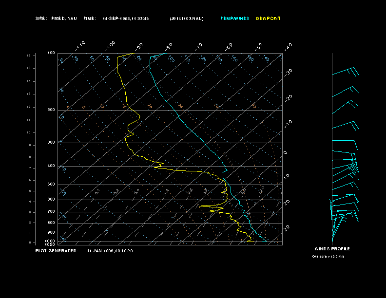Click the PLOT GENERATED label
Viewport: 386px width, 298px height.
[x=56, y=251]
